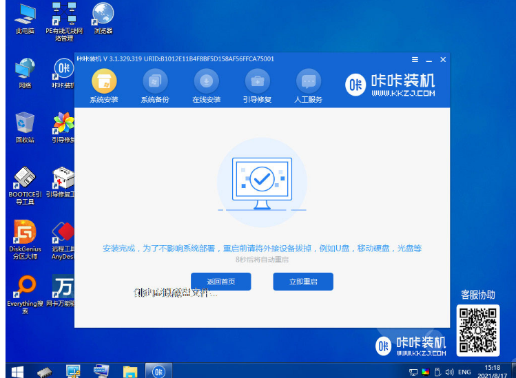This screenshot has width=516, height=378.
Task: Switch to 系统备份 tab
Action: (155, 86)
